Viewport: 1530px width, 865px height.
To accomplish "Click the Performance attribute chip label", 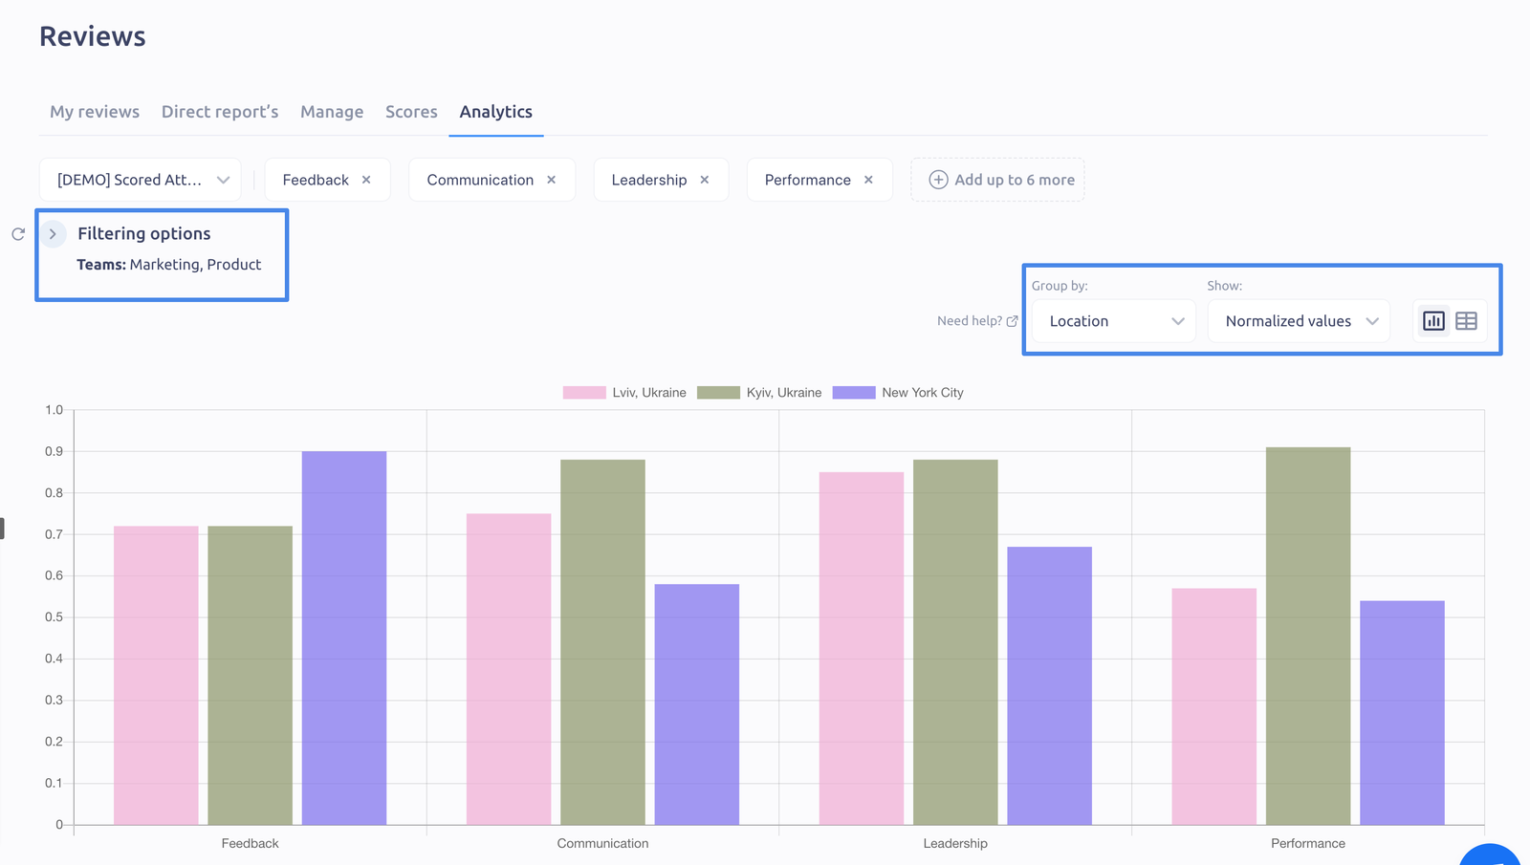I will [808, 180].
